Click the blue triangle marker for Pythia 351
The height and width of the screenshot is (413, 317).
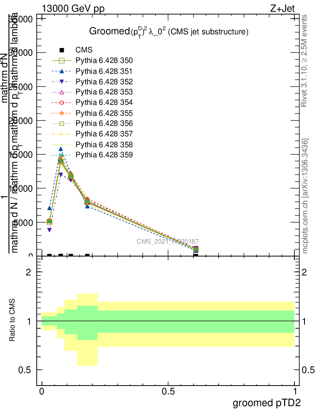point(62,71)
